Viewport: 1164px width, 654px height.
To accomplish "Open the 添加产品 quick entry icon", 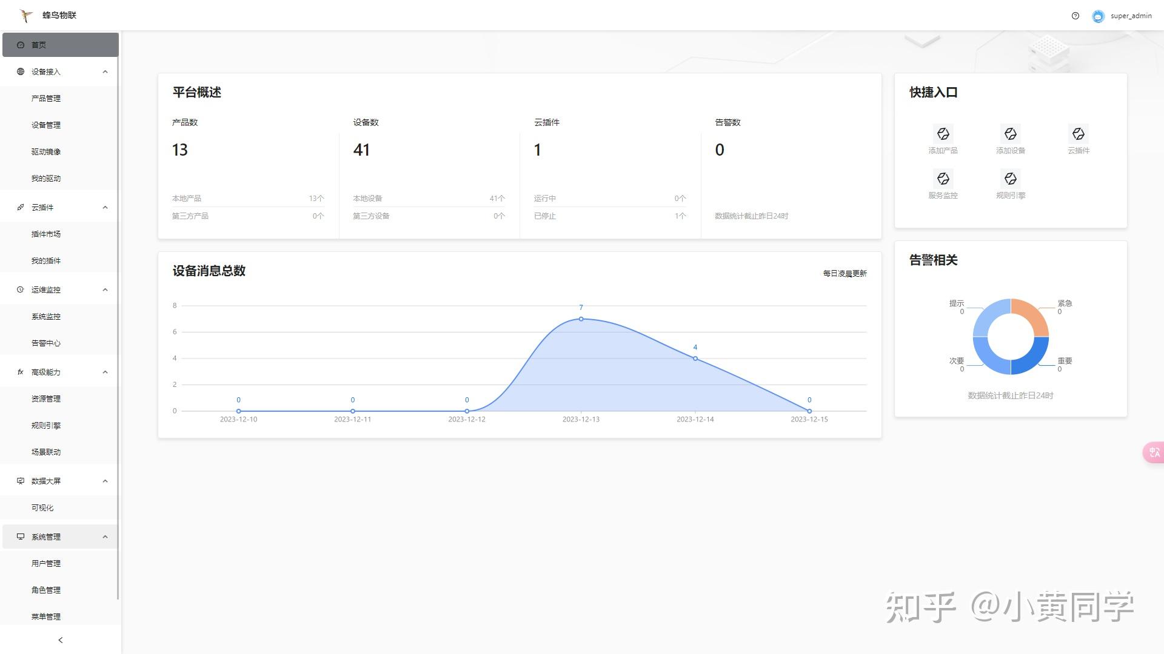I will pyautogui.click(x=943, y=134).
